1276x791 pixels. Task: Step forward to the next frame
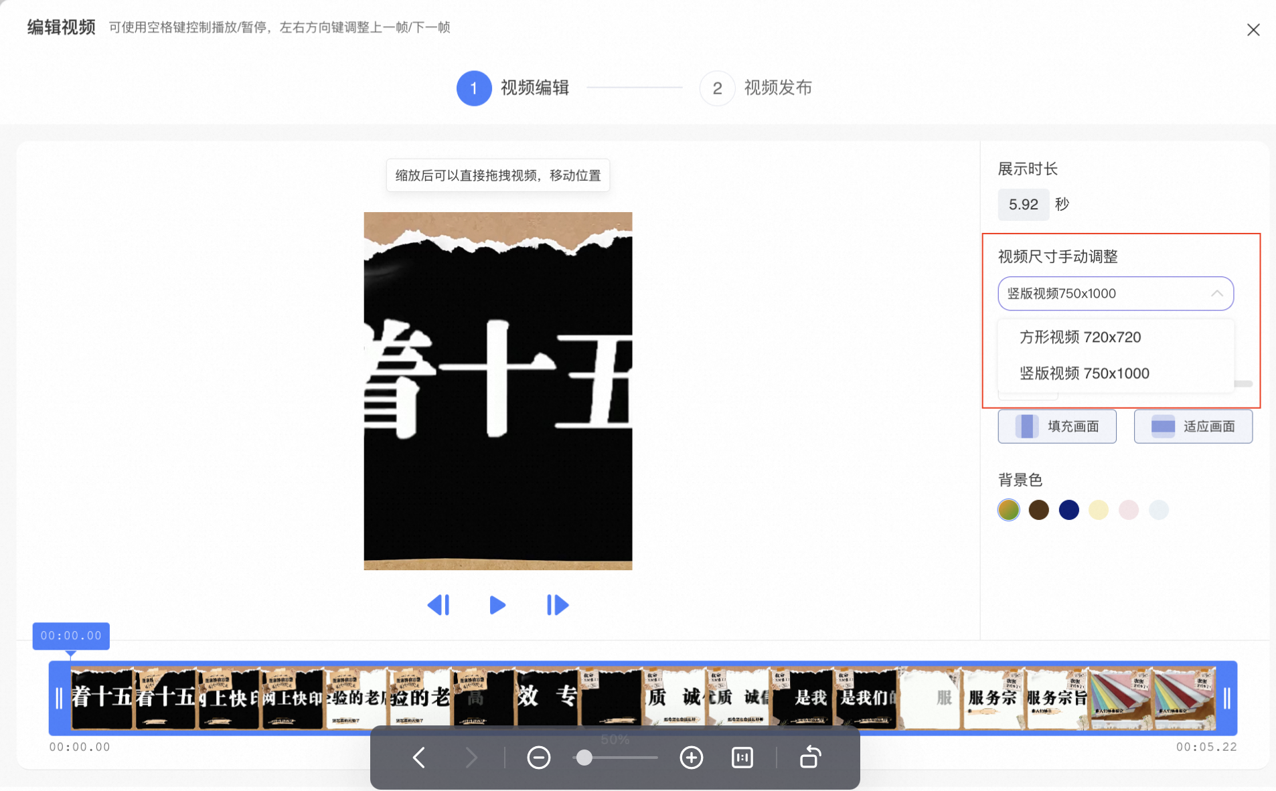[x=557, y=605]
